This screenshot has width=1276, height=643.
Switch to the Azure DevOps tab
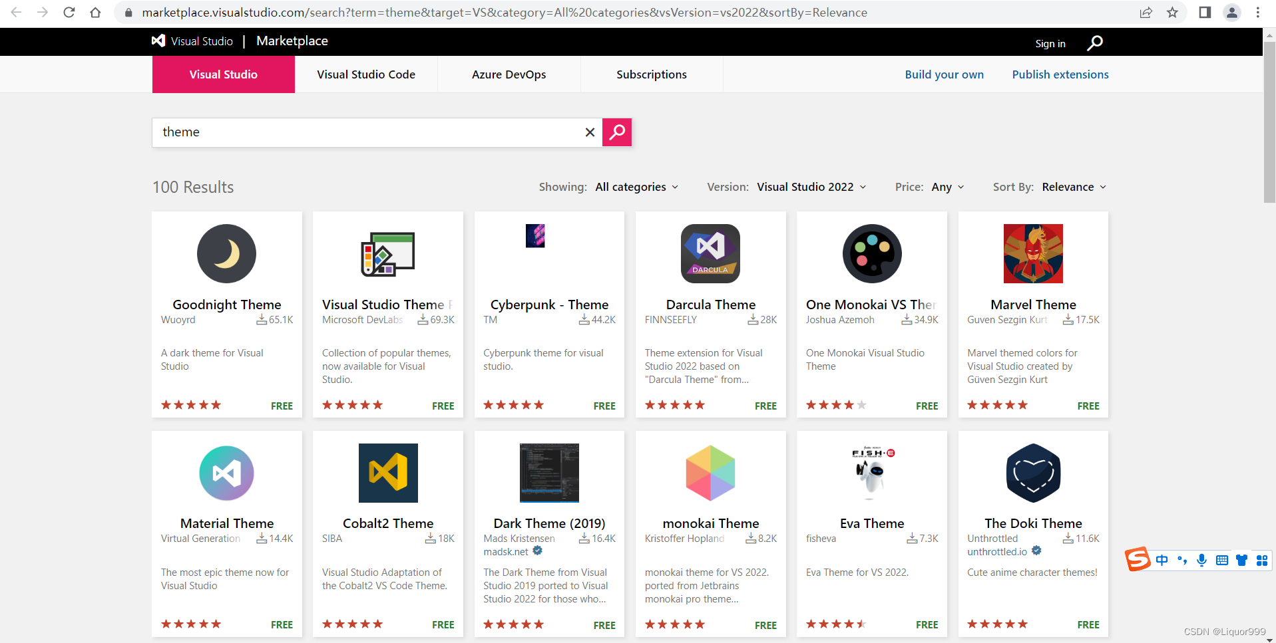(x=509, y=74)
